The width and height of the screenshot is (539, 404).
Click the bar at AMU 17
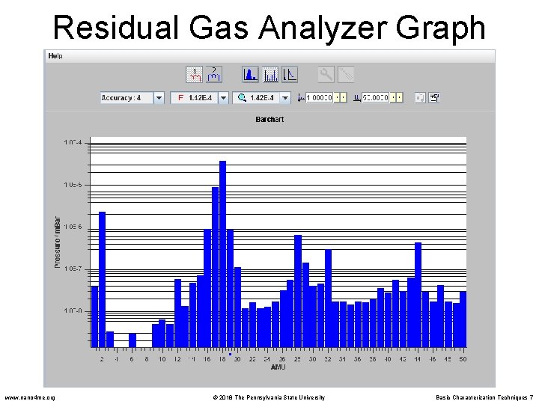pyautogui.click(x=216, y=267)
